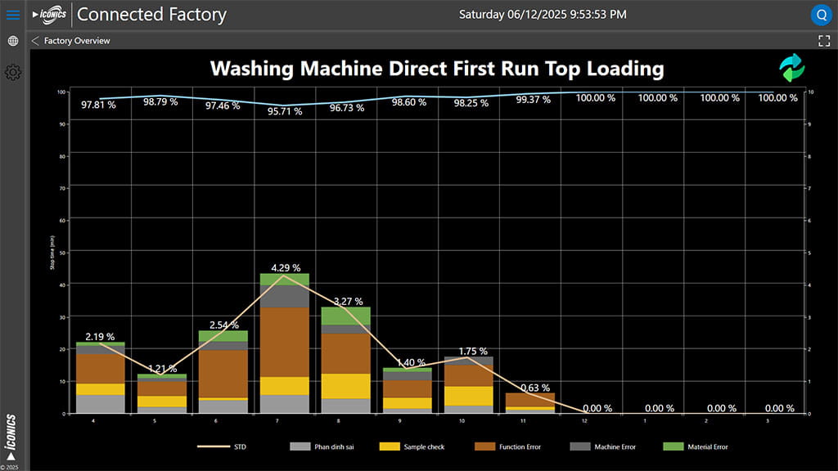Click the globe icon in sidebar
Screen dimensions: 838x471
(12, 41)
